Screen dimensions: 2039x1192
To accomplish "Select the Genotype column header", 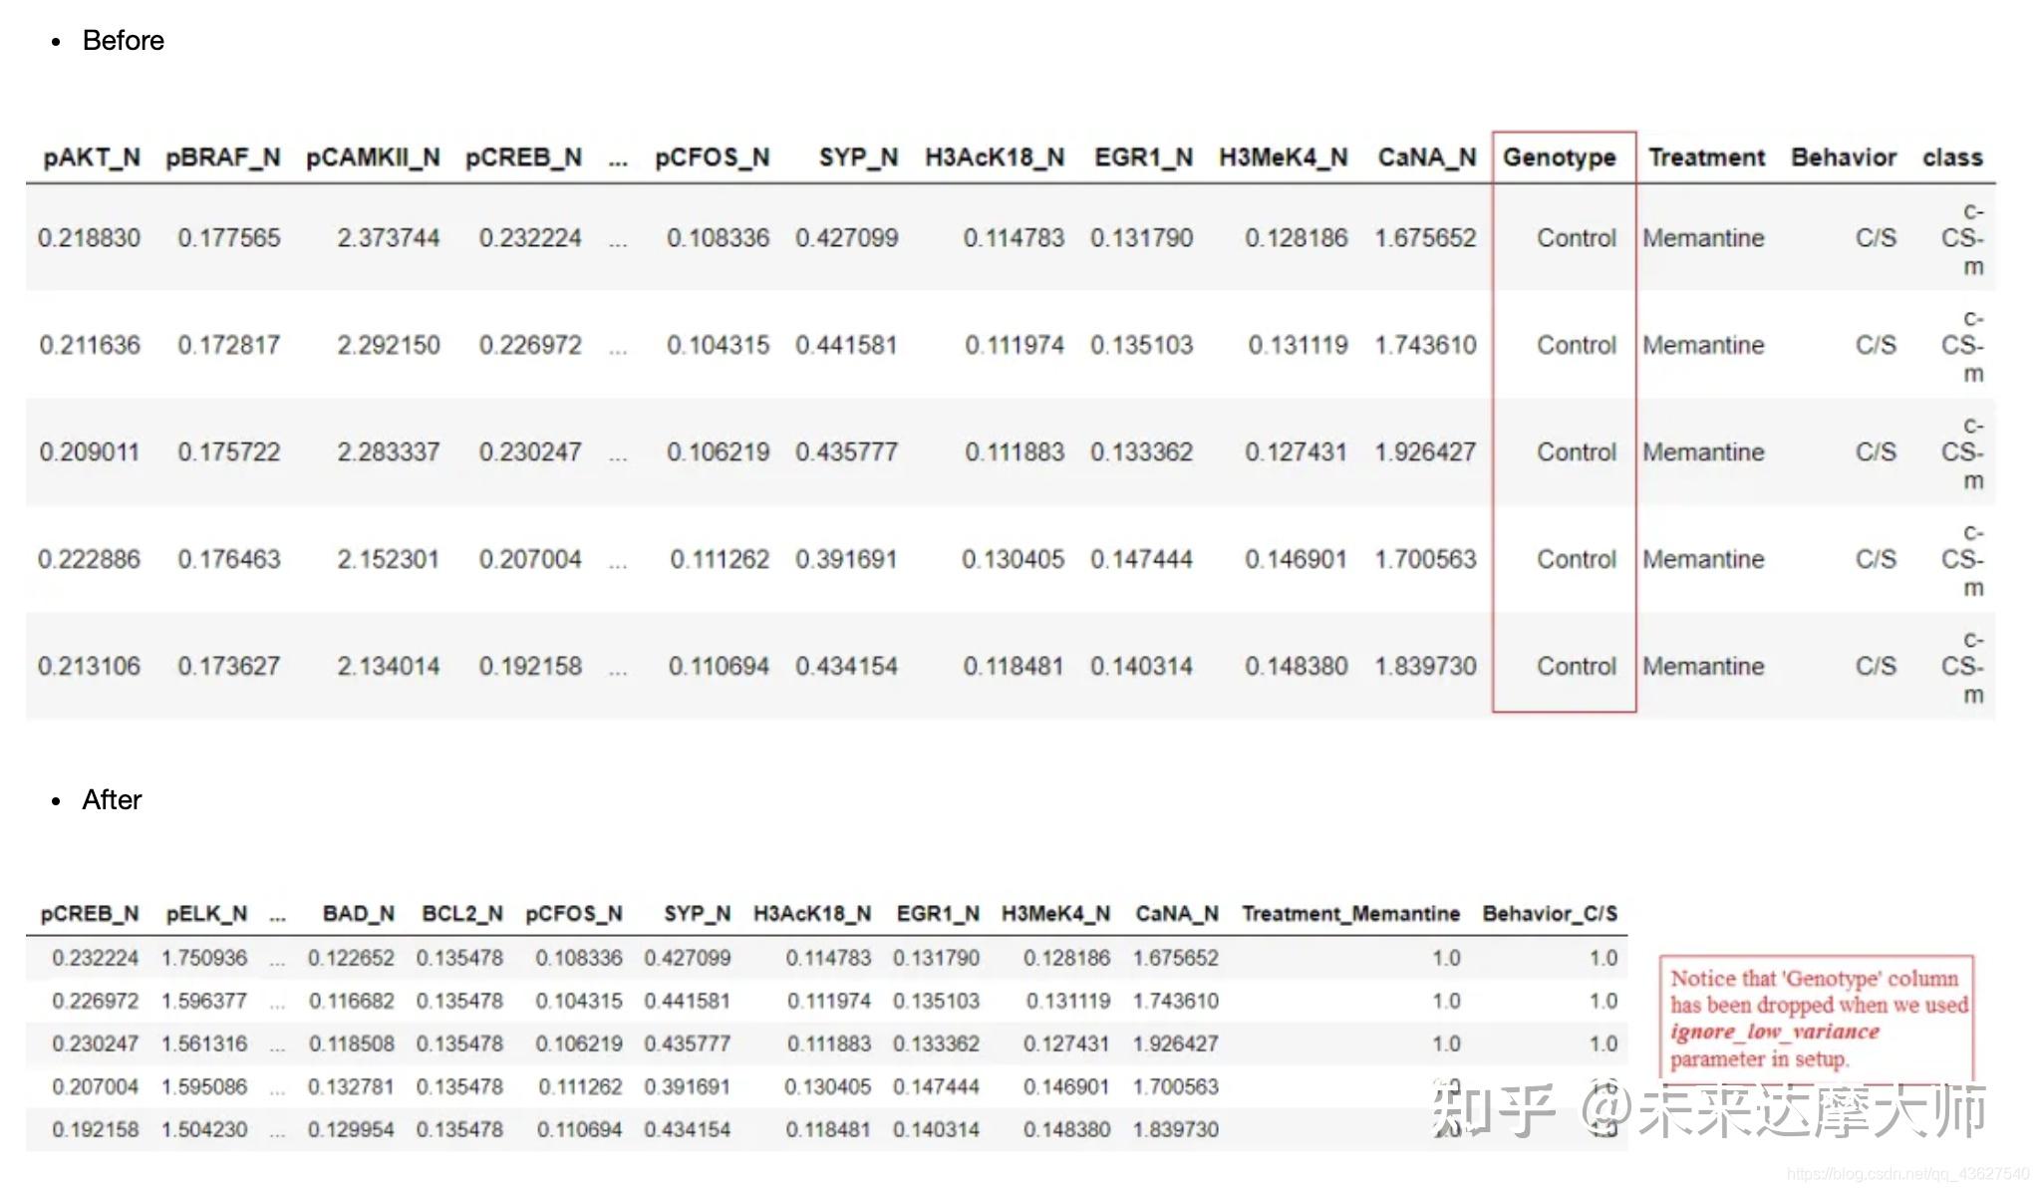I will pyautogui.click(x=1560, y=157).
